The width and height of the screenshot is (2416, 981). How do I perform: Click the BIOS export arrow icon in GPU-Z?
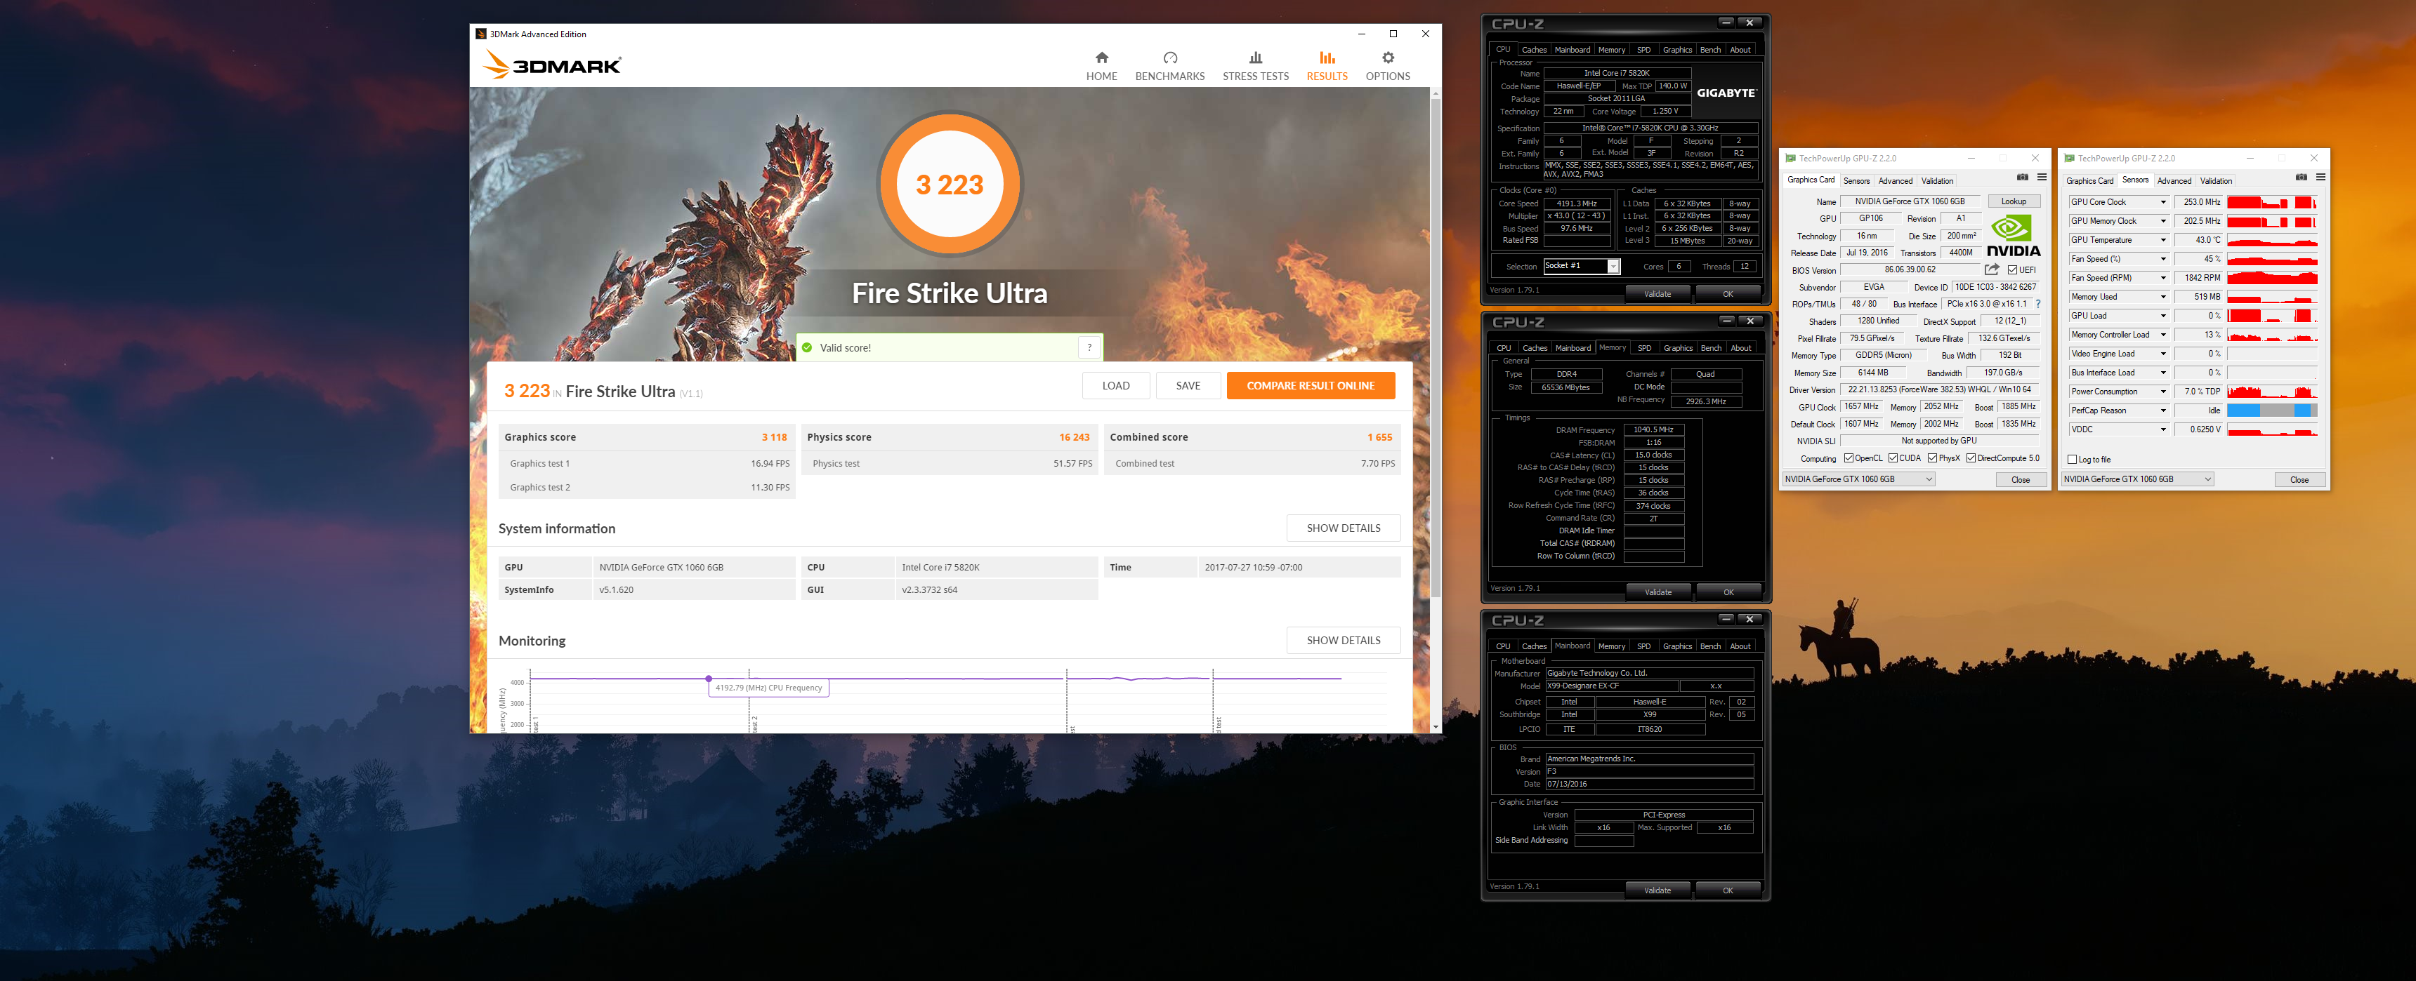1992,270
